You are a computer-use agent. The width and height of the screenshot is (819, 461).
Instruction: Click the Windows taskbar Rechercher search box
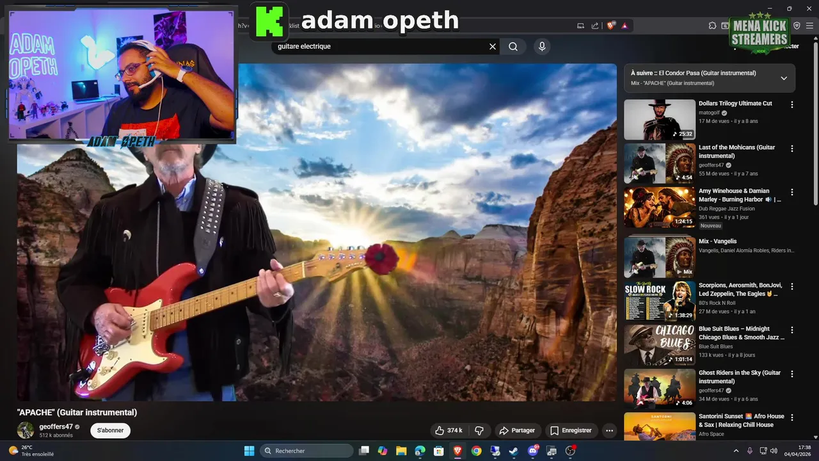[306, 451]
